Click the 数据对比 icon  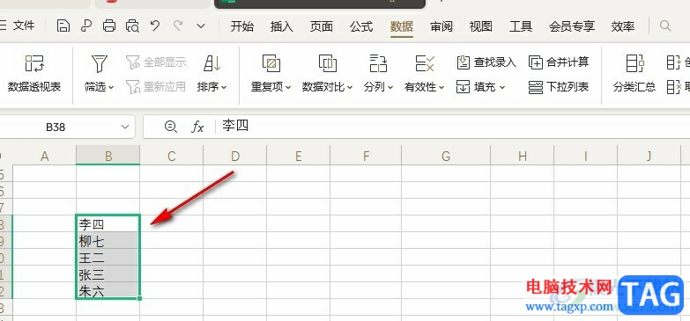coord(328,64)
